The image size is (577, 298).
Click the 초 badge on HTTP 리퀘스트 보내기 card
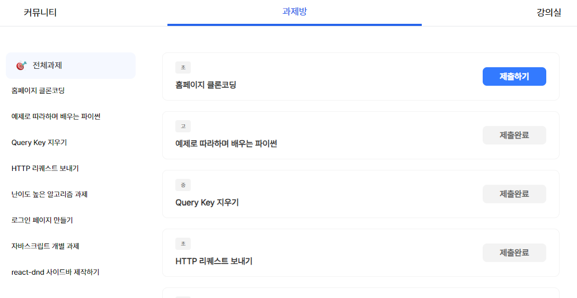point(183,244)
